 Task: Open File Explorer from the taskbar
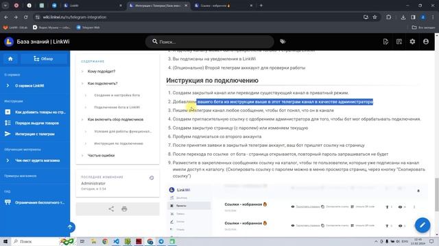(x=94, y=241)
